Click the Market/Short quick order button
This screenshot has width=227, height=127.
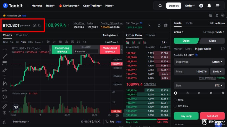point(110,50)
